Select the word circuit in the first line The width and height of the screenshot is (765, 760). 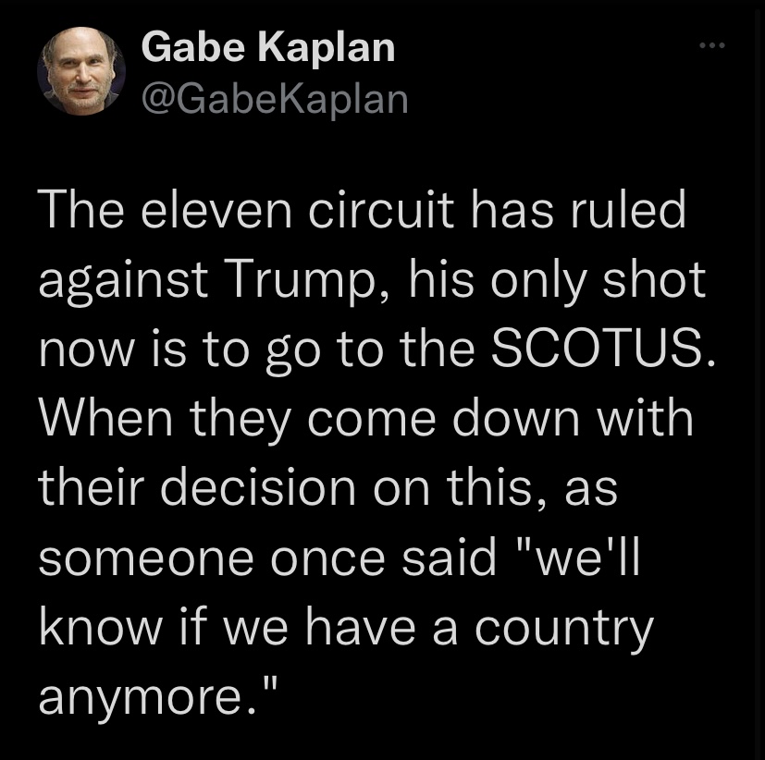point(381,211)
